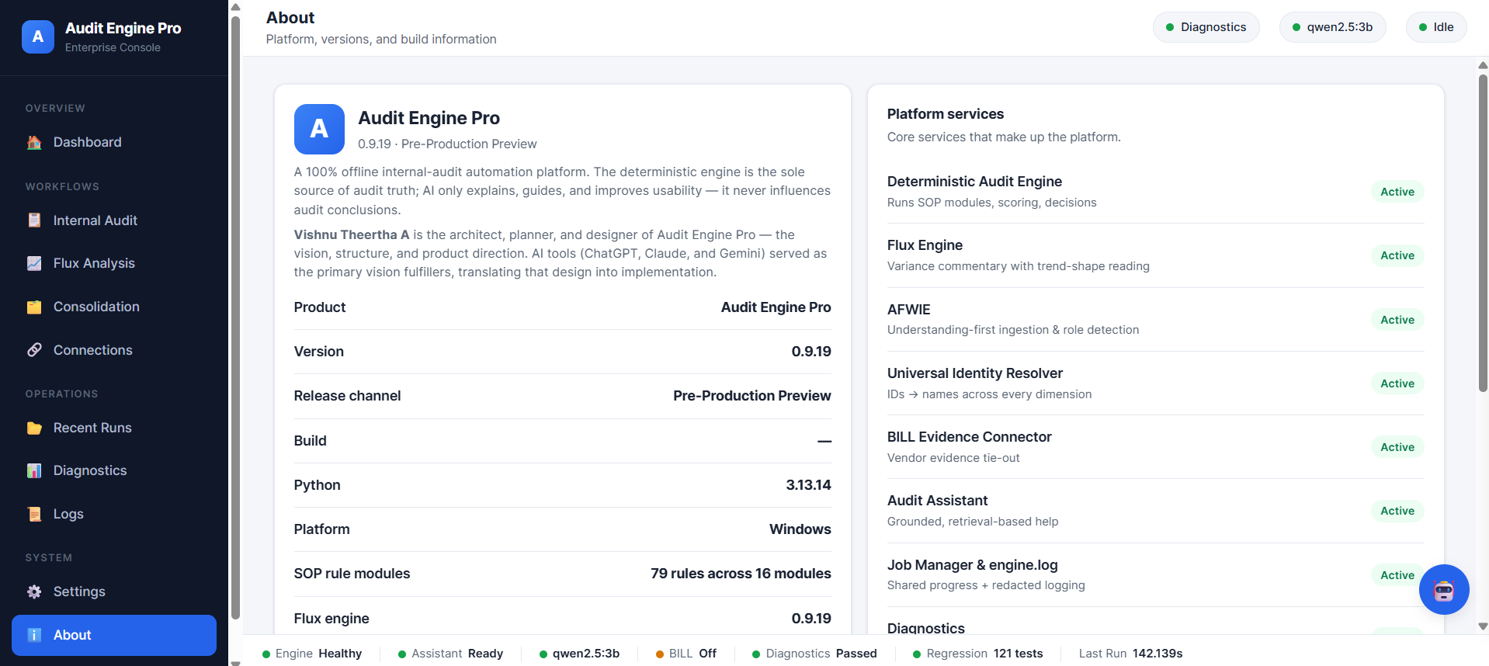The height and width of the screenshot is (666, 1489).
Task: Click the Flux Analysis chart icon
Action: point(34,263)
